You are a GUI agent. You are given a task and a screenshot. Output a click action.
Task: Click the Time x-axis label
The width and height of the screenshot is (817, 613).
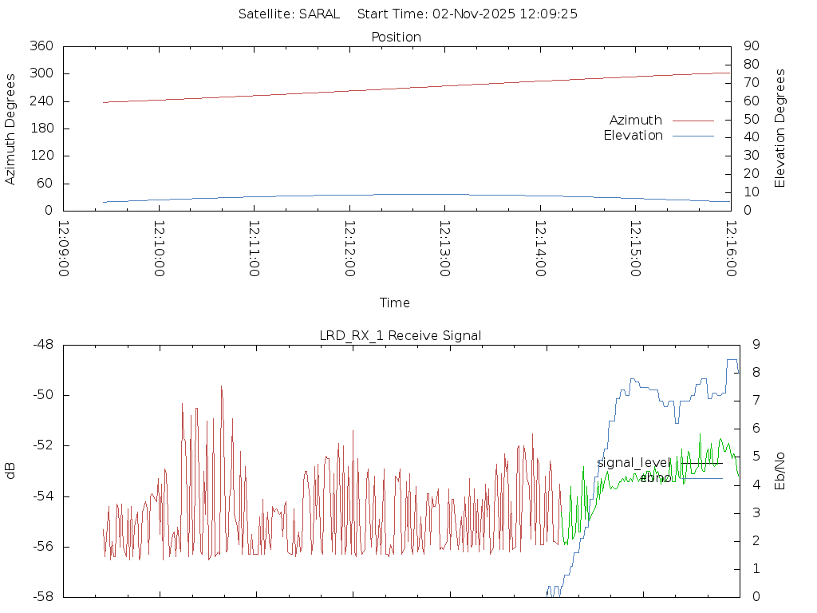tap(395, 303)
